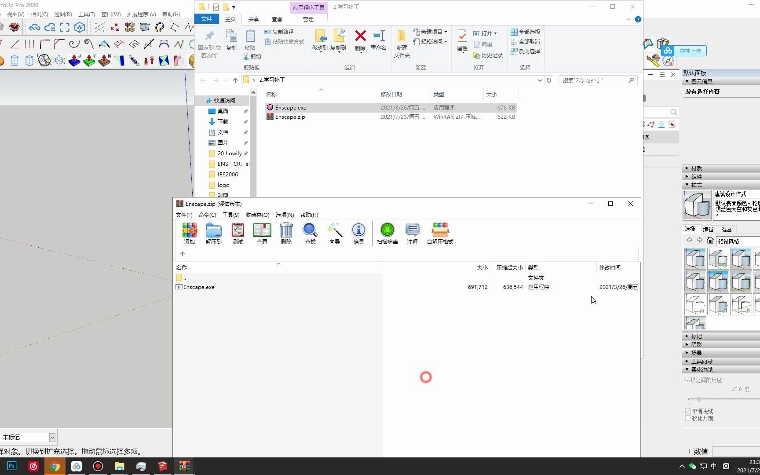Click Select None (全部取消) in Explorer ribbon

(525, 41)
